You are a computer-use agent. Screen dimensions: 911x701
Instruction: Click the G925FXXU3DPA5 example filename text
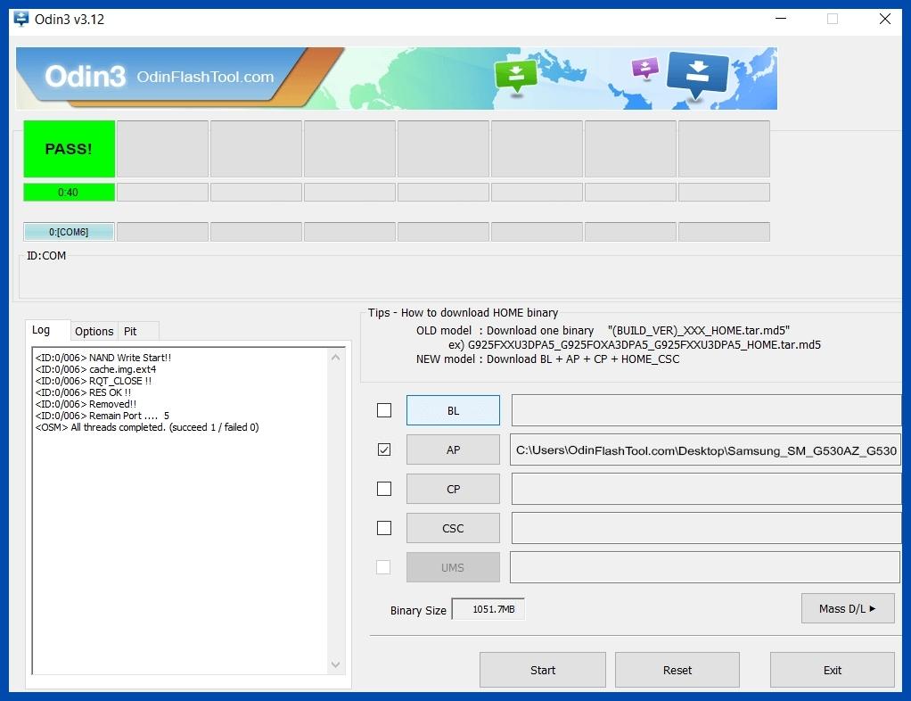coord(635,344)
